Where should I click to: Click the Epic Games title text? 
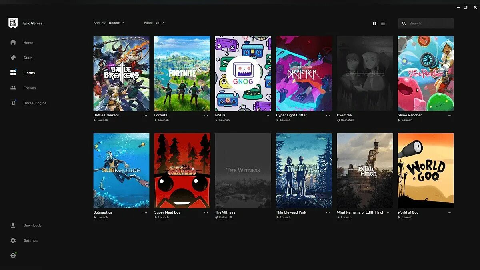point(33,23)
